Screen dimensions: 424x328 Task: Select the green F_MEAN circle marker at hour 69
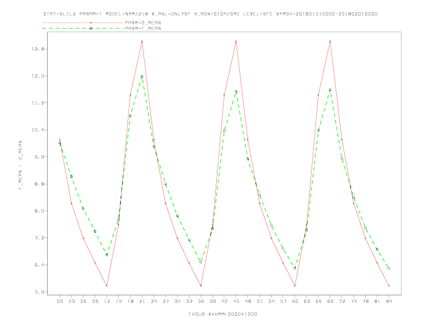330,90
